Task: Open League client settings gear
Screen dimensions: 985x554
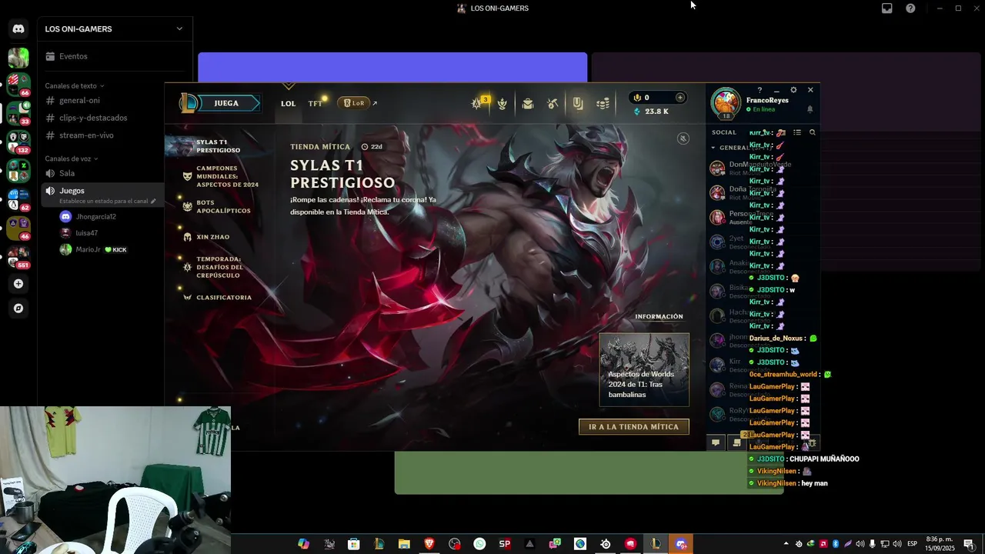Action: pyautogui.click(x=793, y=90)
